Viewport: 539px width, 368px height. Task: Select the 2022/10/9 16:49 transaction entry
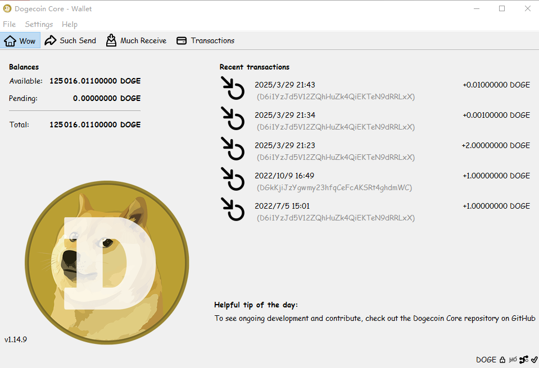click(284, 176)
